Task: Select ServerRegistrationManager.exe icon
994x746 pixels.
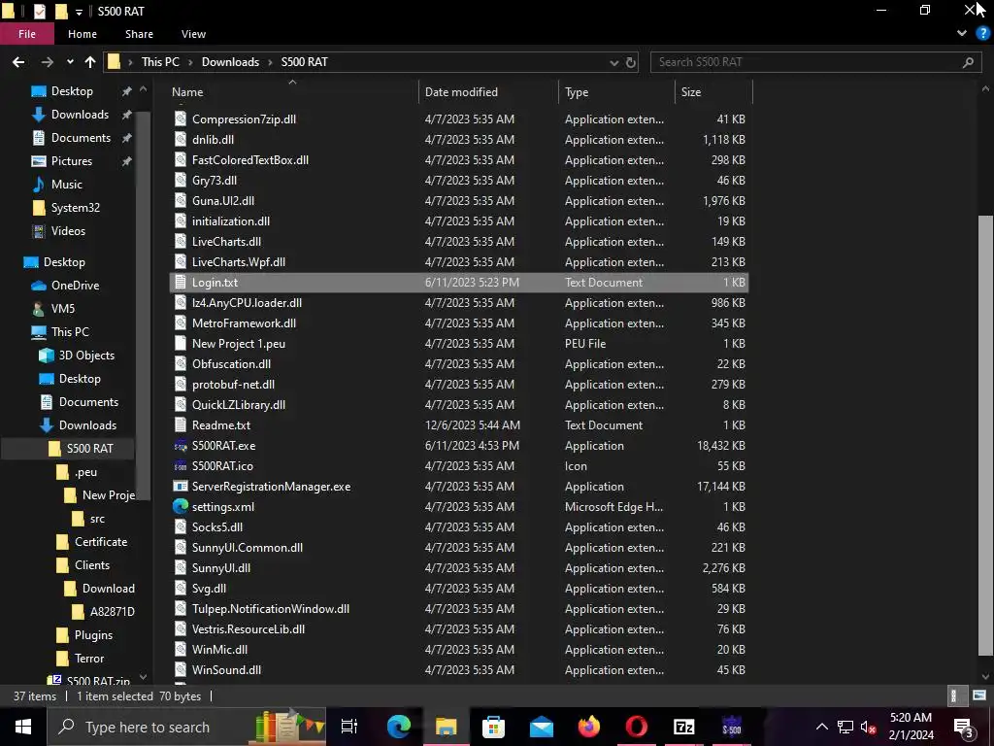Action: (181, 487)
